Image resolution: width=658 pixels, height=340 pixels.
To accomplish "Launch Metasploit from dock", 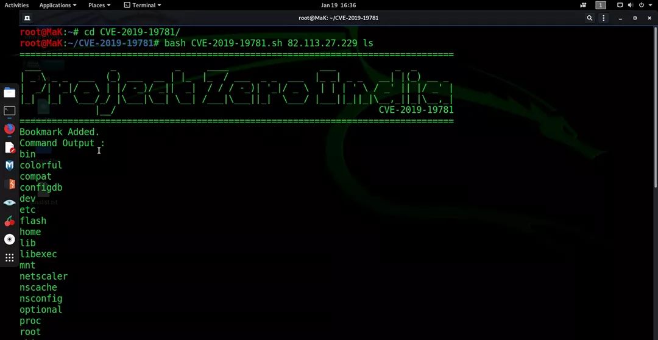I will tap(10, 165).
